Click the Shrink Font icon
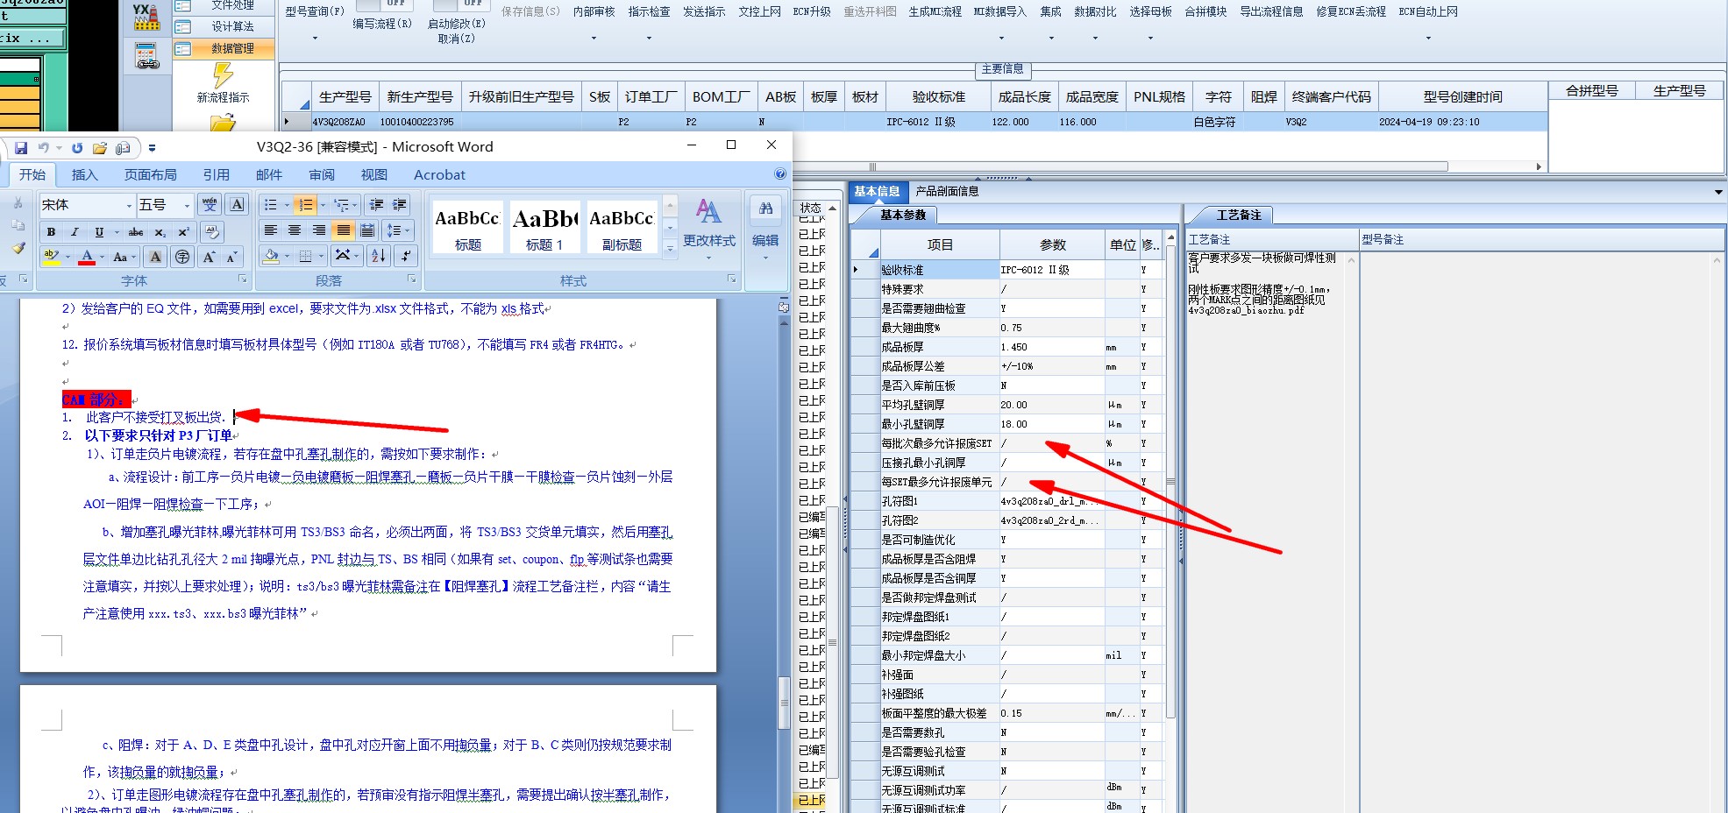This screenshot has width=1728, height=813. point(232,257)
